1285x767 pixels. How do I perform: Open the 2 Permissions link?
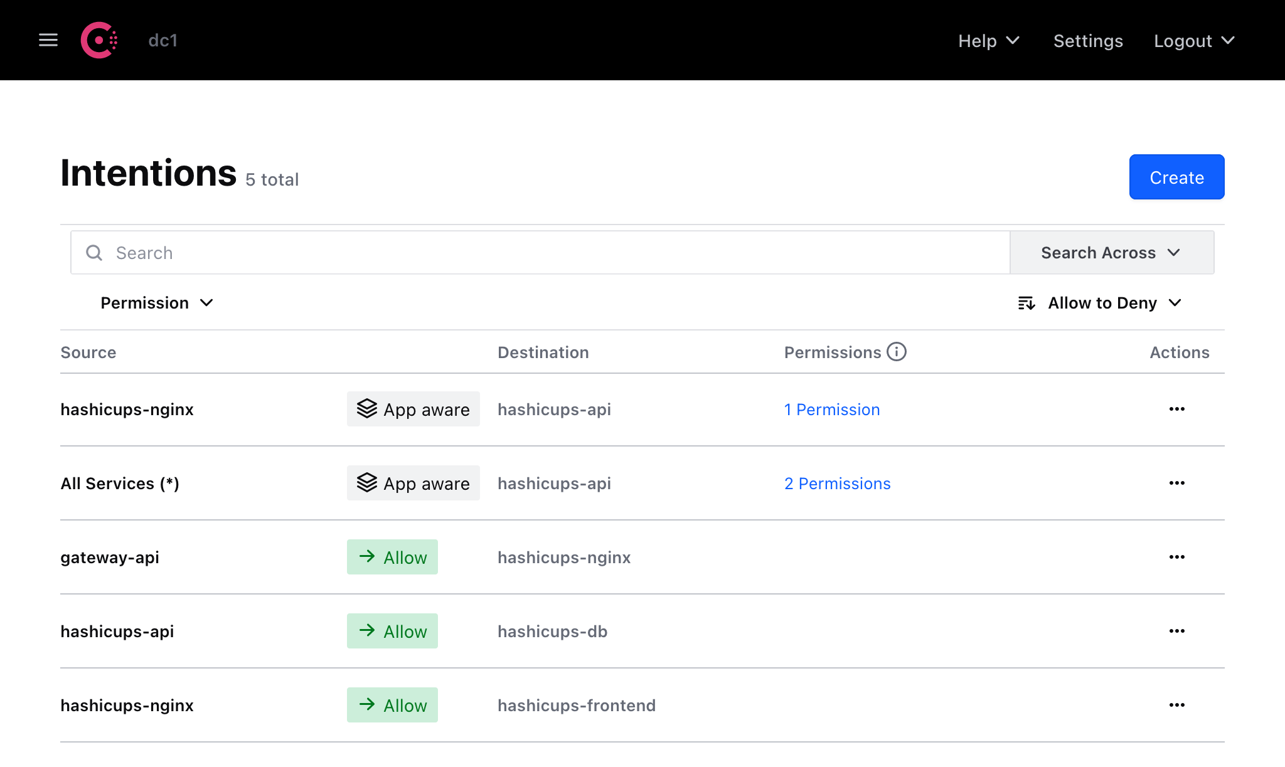[x=837, y=484]
